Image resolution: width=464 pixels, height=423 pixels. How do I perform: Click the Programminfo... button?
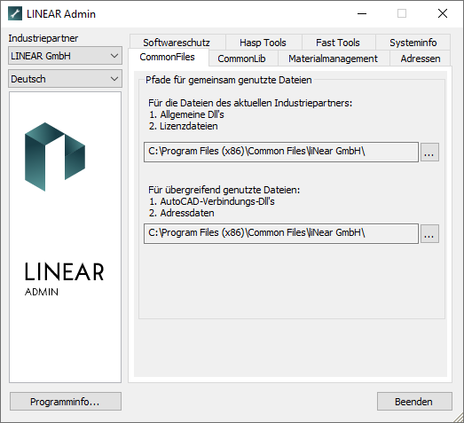[66, 402]
